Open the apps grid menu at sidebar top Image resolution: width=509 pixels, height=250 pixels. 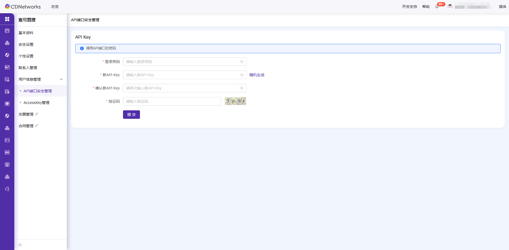(7, 19)
